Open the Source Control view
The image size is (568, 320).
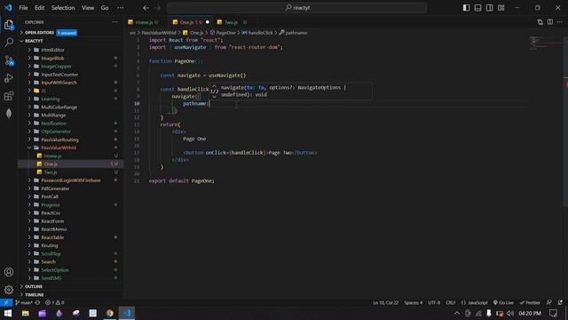point(9,60)
